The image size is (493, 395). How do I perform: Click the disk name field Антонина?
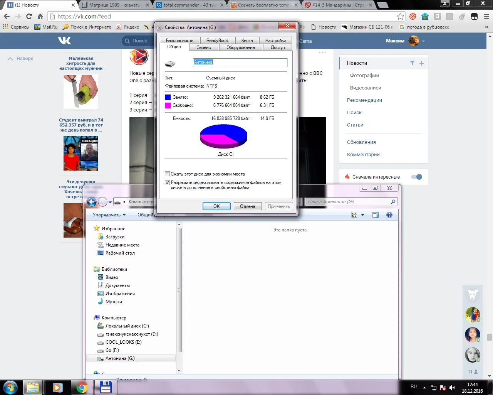(x=240, y=62)
